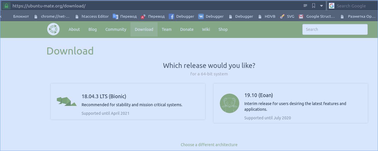Image resolution: width=378 pixels, height=151 pixels.
Task: Click the "Which release would you like?" heading
Action: point(209,65)
